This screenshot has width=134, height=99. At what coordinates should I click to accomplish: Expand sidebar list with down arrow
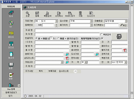coord(19,86)
